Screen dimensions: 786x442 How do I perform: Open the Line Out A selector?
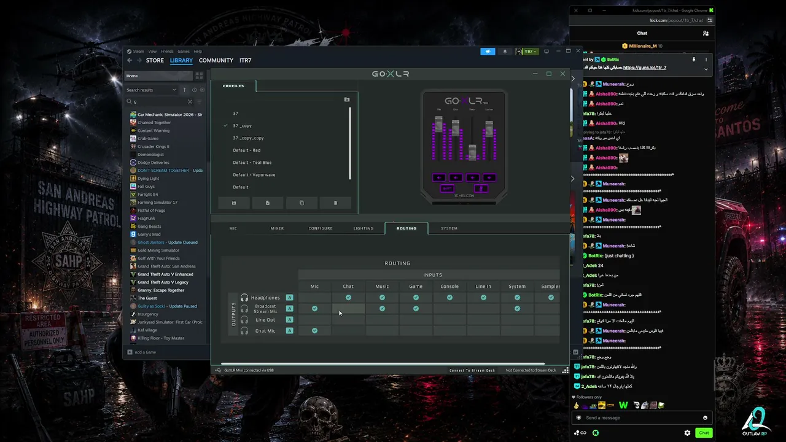(x=289, y=320)
